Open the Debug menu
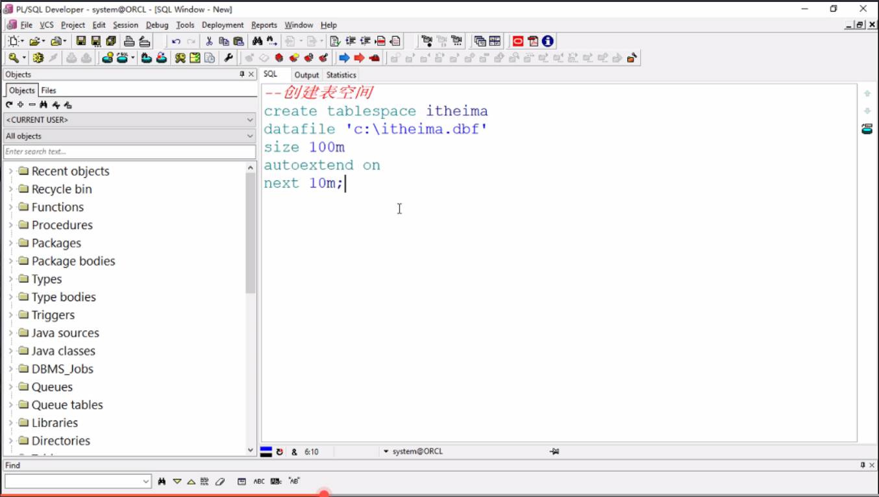879x497 pixels. (157, 25)
